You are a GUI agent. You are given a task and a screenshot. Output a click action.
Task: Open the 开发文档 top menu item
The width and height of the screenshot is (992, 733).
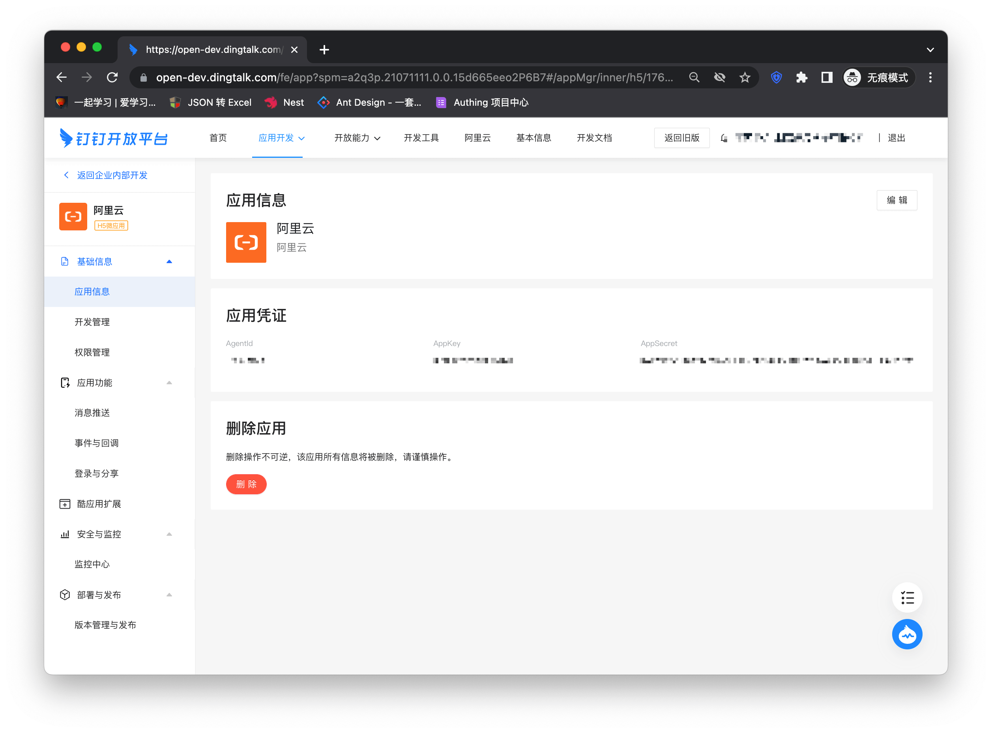pyautogui.click(x=594, y=138)
